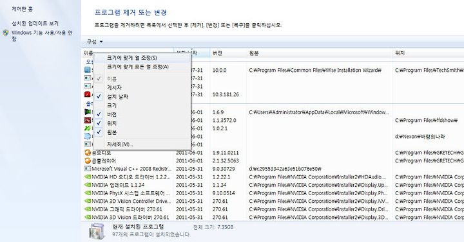This screenshot has width=464, height=242.
Task: Click the version cell 10.3.181.26
Action: pyautogui.click(x=226, y=94)
